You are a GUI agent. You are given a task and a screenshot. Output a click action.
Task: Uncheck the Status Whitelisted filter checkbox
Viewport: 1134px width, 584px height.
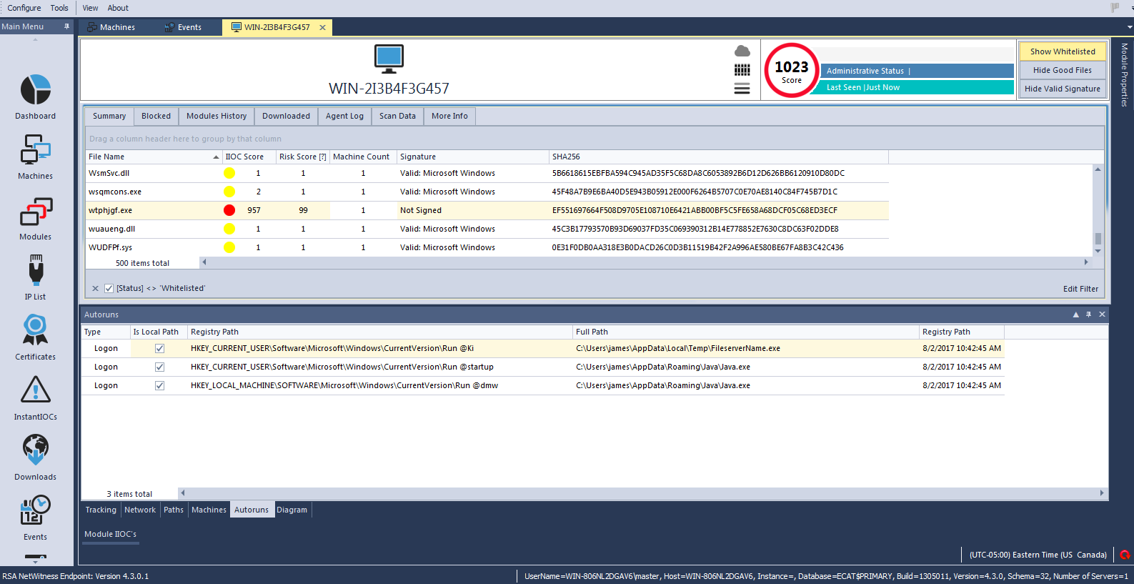click(109, 289)
